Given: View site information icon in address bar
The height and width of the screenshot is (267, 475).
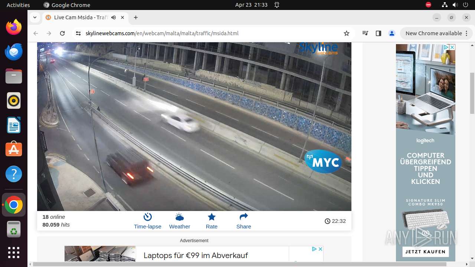Looking at the screenshot, I should pos(78,33).
